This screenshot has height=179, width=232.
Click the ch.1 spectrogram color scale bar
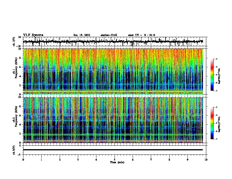(x=212, y=75)
